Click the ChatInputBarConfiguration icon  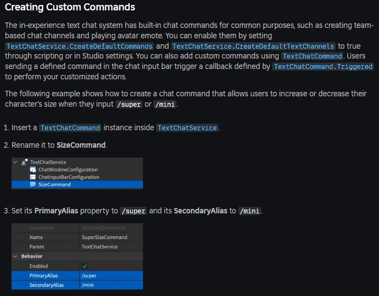pyautogui.click(x=33, y=177)
